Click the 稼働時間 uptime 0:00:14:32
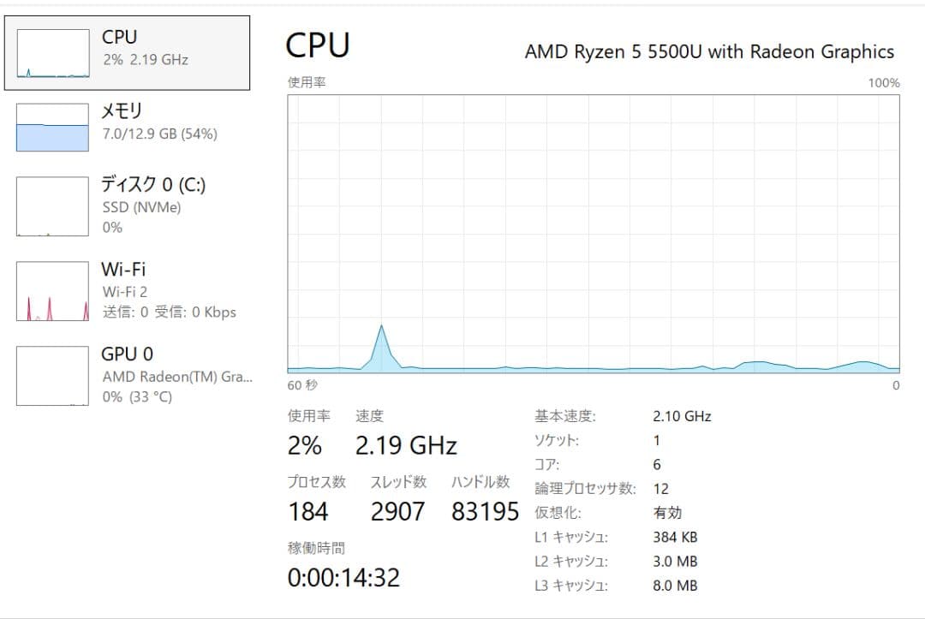 click(343, 577)
